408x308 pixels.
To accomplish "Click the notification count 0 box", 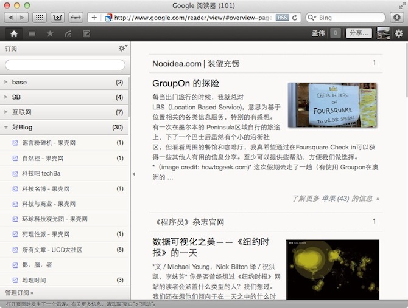I will click(x=336, y=33).
